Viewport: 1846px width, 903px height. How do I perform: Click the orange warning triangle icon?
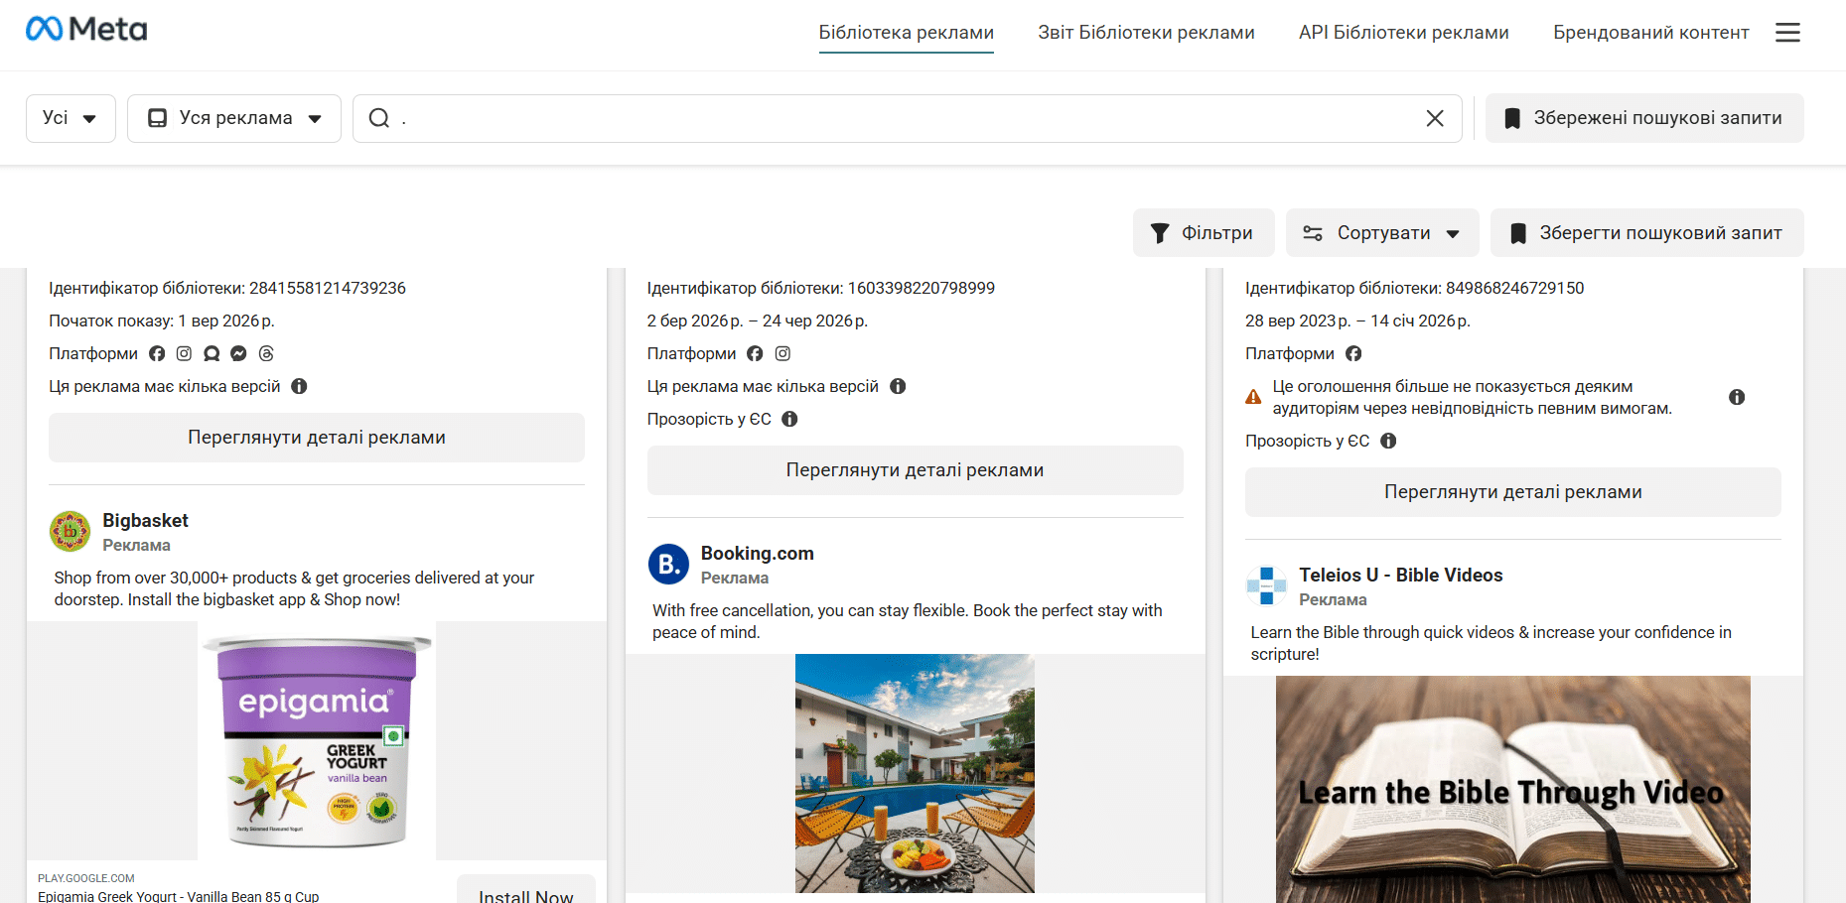click(1253, 397)
